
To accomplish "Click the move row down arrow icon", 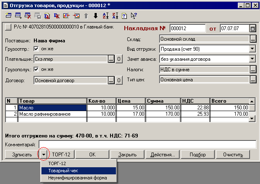I will point(95,16).
